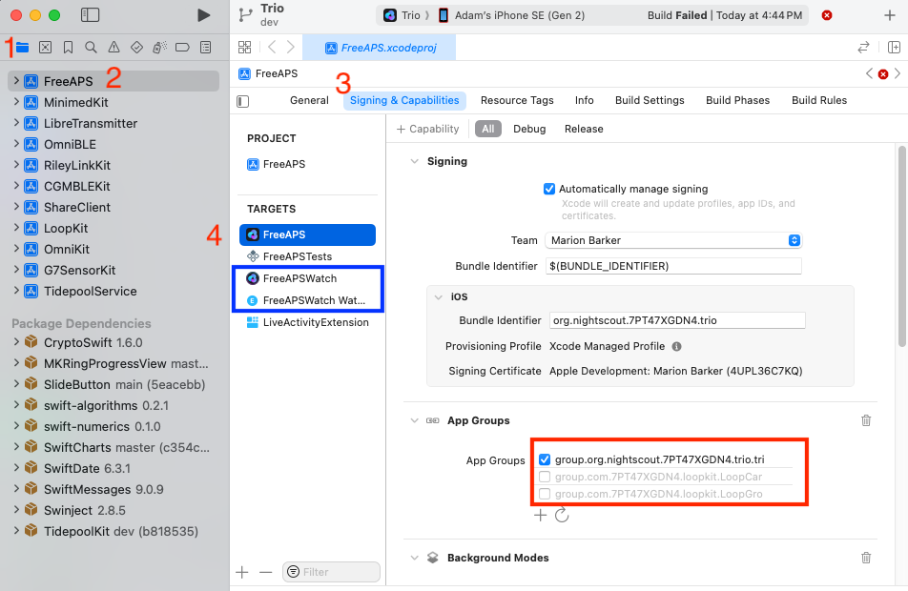
Task: Select the Debug configuration filter
Action: coord(529,129)
